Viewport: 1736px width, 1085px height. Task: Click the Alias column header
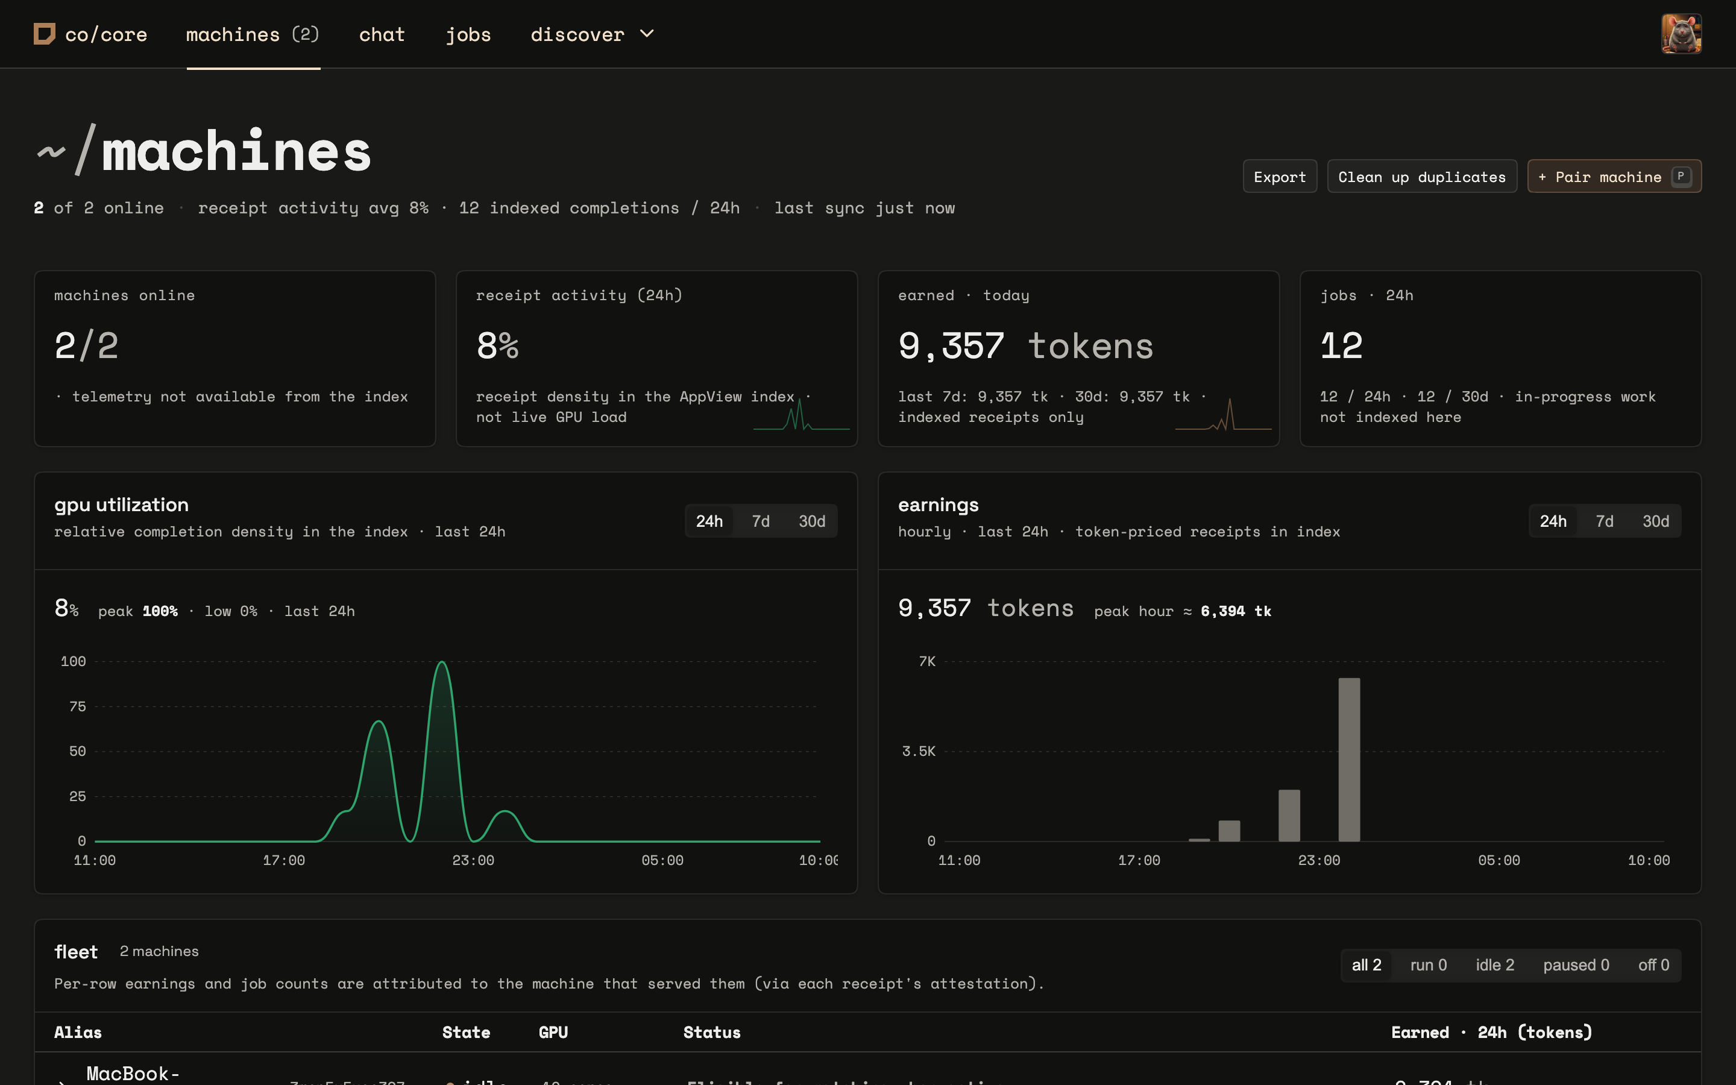tap(78, 1033)
